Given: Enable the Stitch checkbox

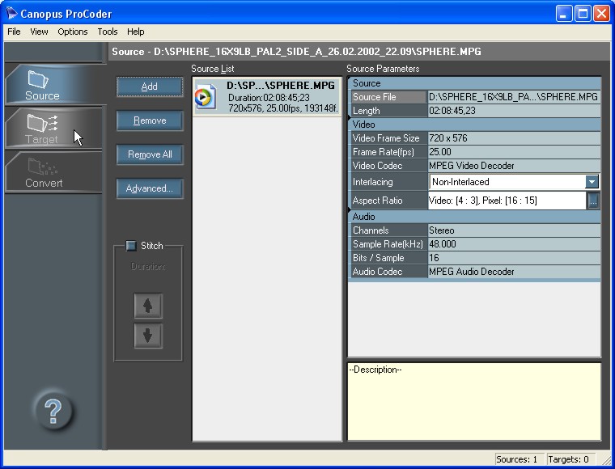Looking at the screenshot, I should coord(131,246).
